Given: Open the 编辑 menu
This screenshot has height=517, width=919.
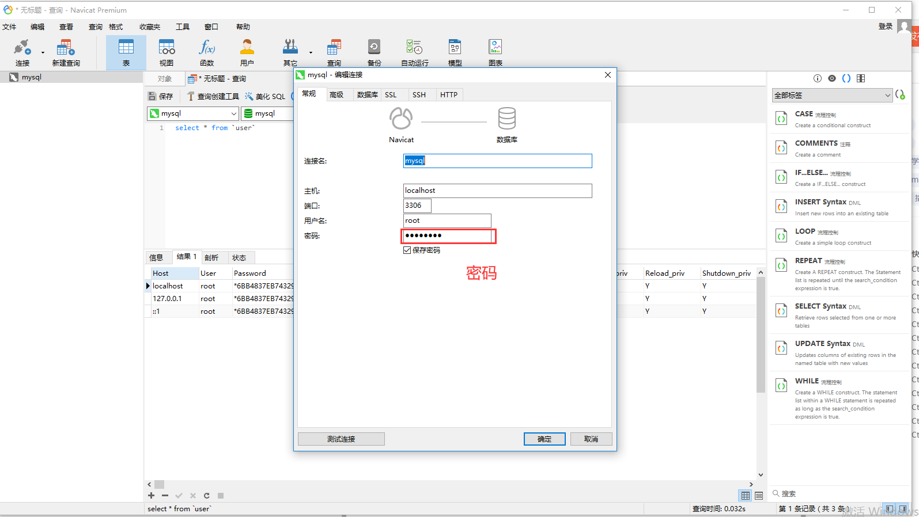Looking at the screenshot, I should [x=37, y=26].
